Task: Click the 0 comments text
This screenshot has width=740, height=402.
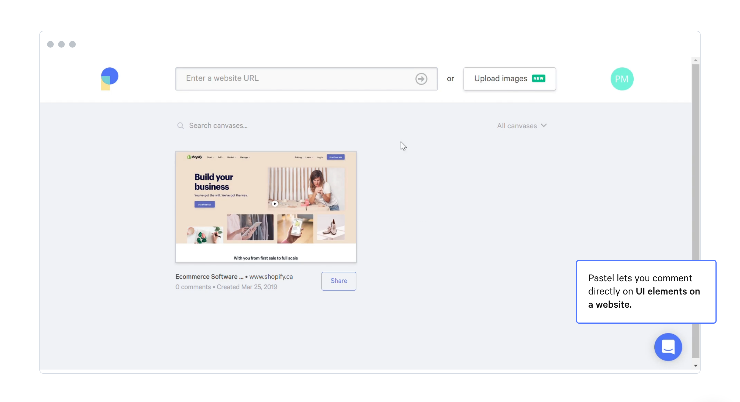Action: coord(193,287)
